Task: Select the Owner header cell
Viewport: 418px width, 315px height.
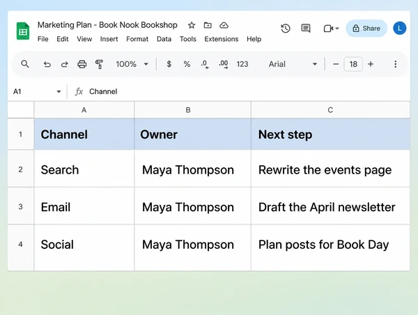Action: click(x=192, y=135)
